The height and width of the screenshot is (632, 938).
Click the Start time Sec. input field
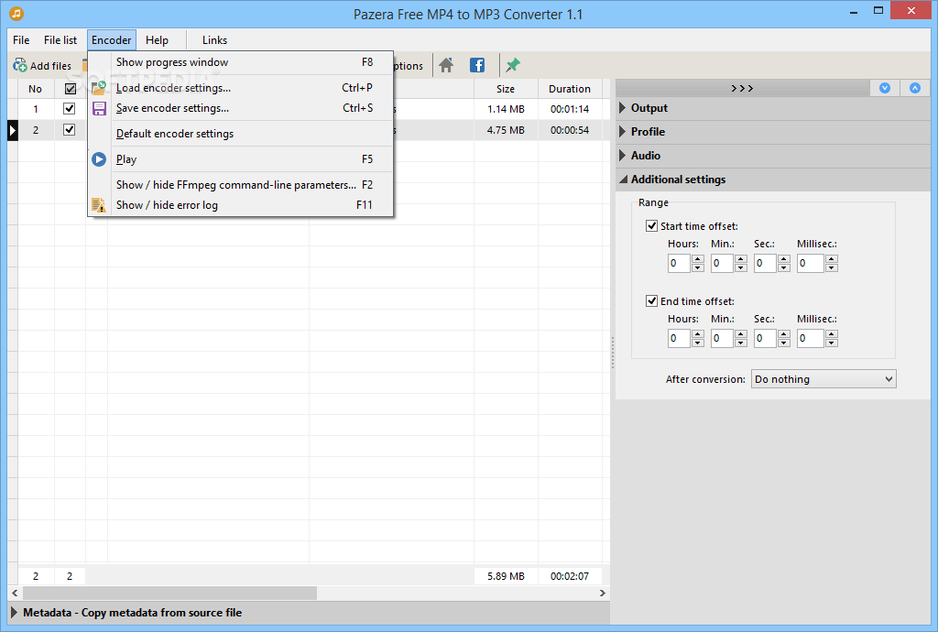point(765,263)
